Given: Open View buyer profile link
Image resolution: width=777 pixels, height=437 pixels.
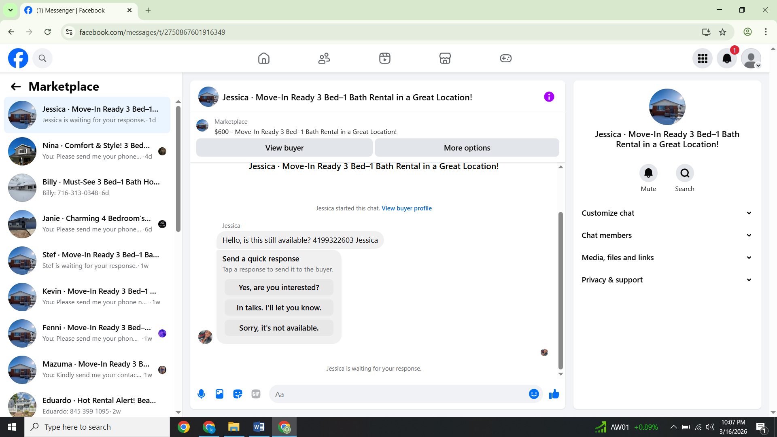Looking at the screenshot, I should point(406,208).
